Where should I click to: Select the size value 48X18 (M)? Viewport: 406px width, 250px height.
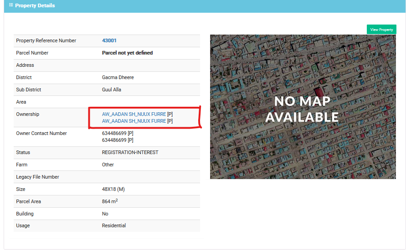(113, 189)
